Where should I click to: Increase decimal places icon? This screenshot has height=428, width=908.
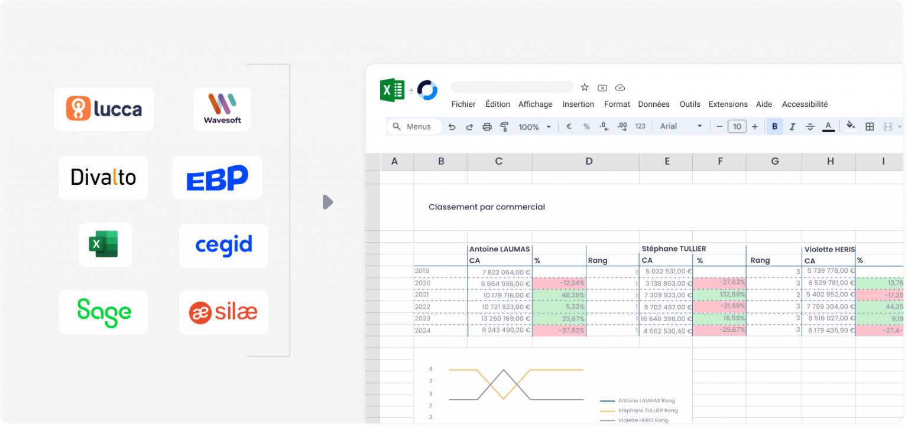point(622,126)
